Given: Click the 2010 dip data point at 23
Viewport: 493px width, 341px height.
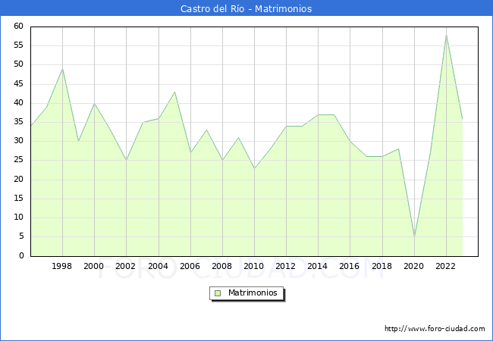Looking at the screenshot, I should pyautogui.click(x=254, y=168).
